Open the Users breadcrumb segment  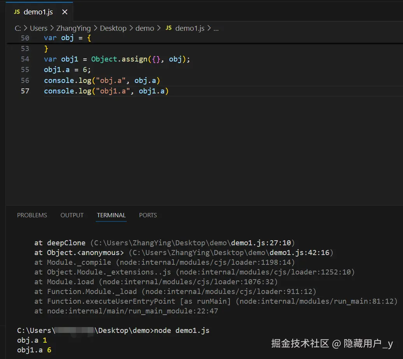39,28
